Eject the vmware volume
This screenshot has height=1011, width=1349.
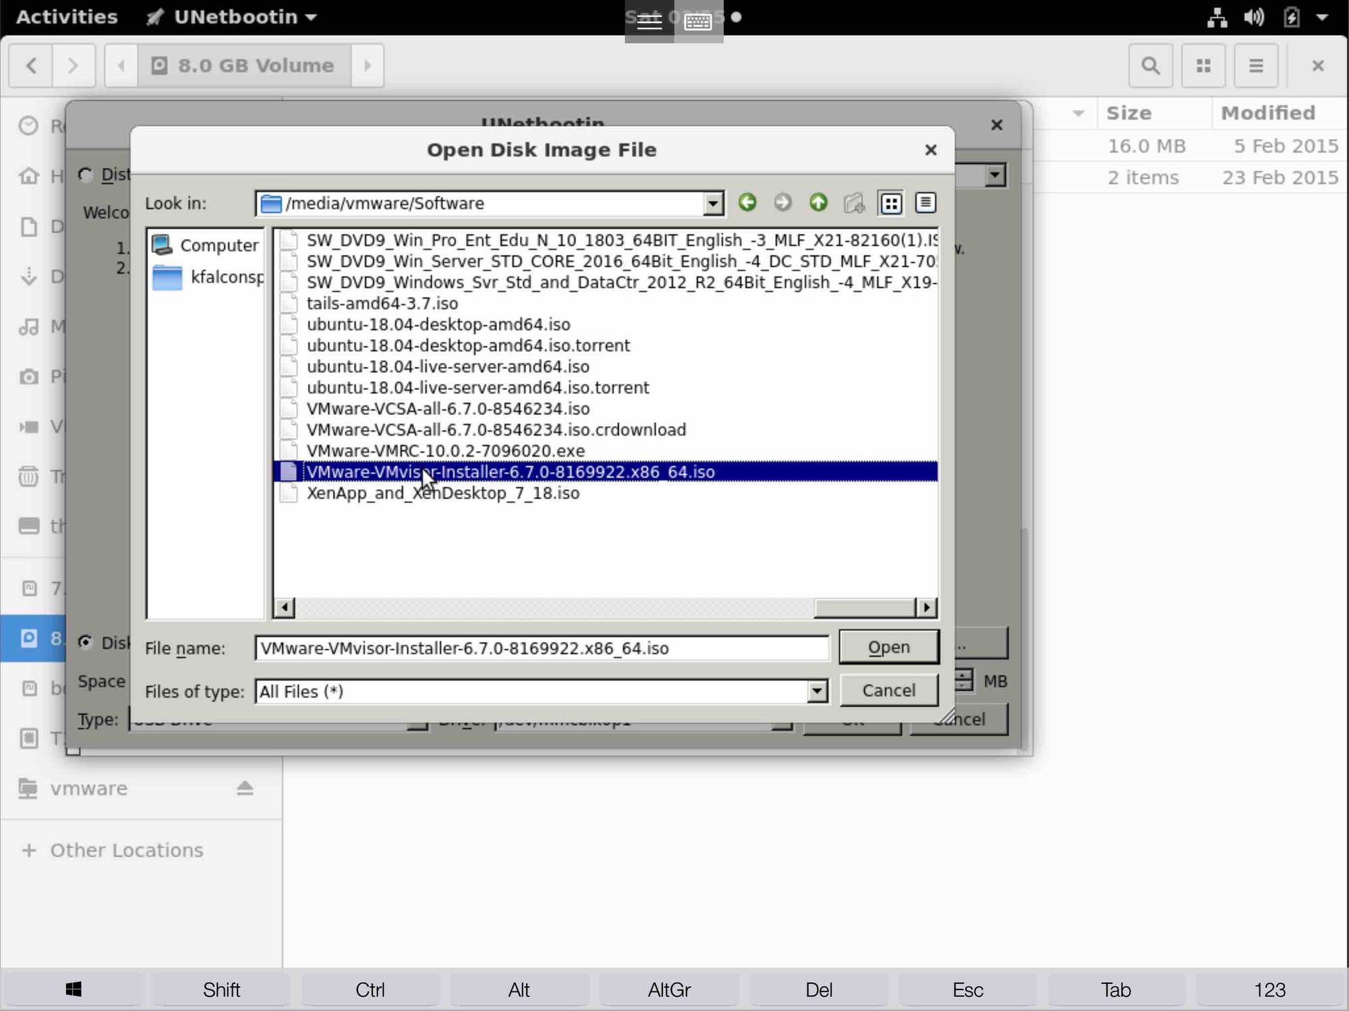pyautogui.click(x=244, y=788)
